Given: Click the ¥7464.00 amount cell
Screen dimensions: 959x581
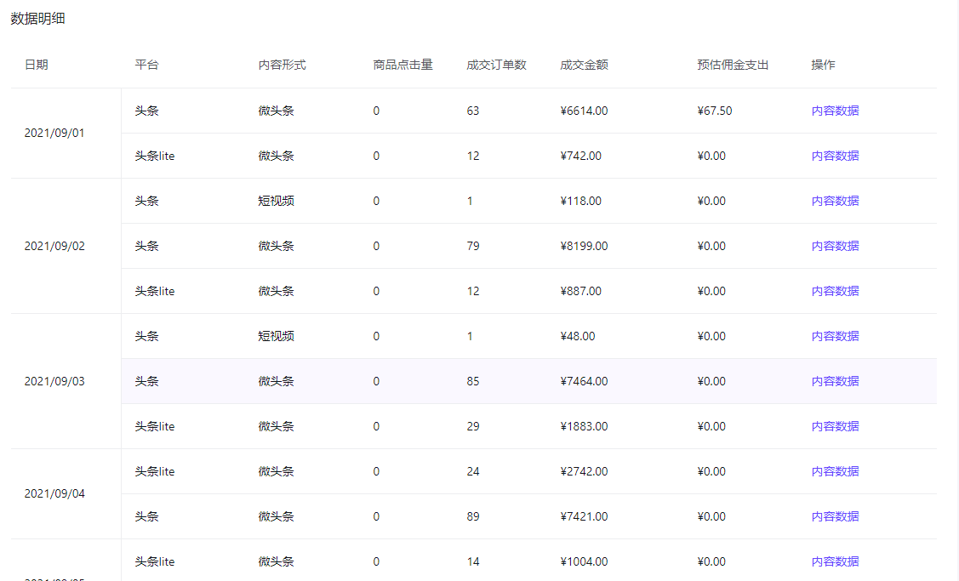Looking at the screenshot, I should pyautogui.click(x=584, y=381).
